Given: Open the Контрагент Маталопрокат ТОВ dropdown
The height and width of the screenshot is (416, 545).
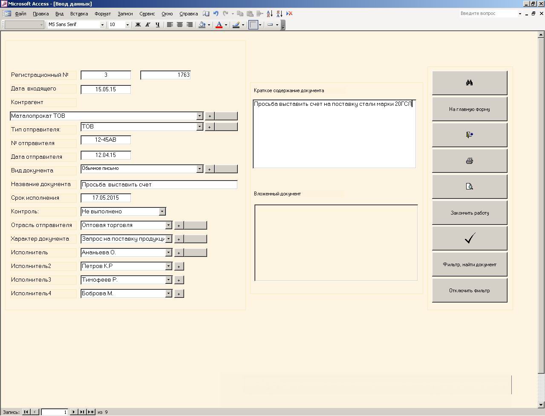Looking at the screenshot, I should click(x=199, y=116).
